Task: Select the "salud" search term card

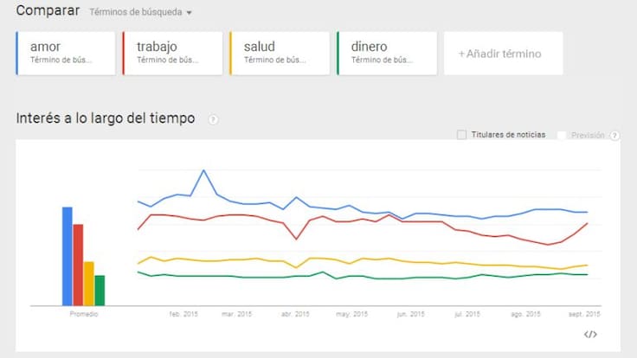Action: (x=280, y=53)
